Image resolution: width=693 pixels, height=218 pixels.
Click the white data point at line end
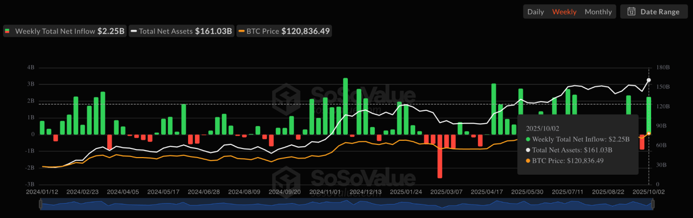click(649, 80)
